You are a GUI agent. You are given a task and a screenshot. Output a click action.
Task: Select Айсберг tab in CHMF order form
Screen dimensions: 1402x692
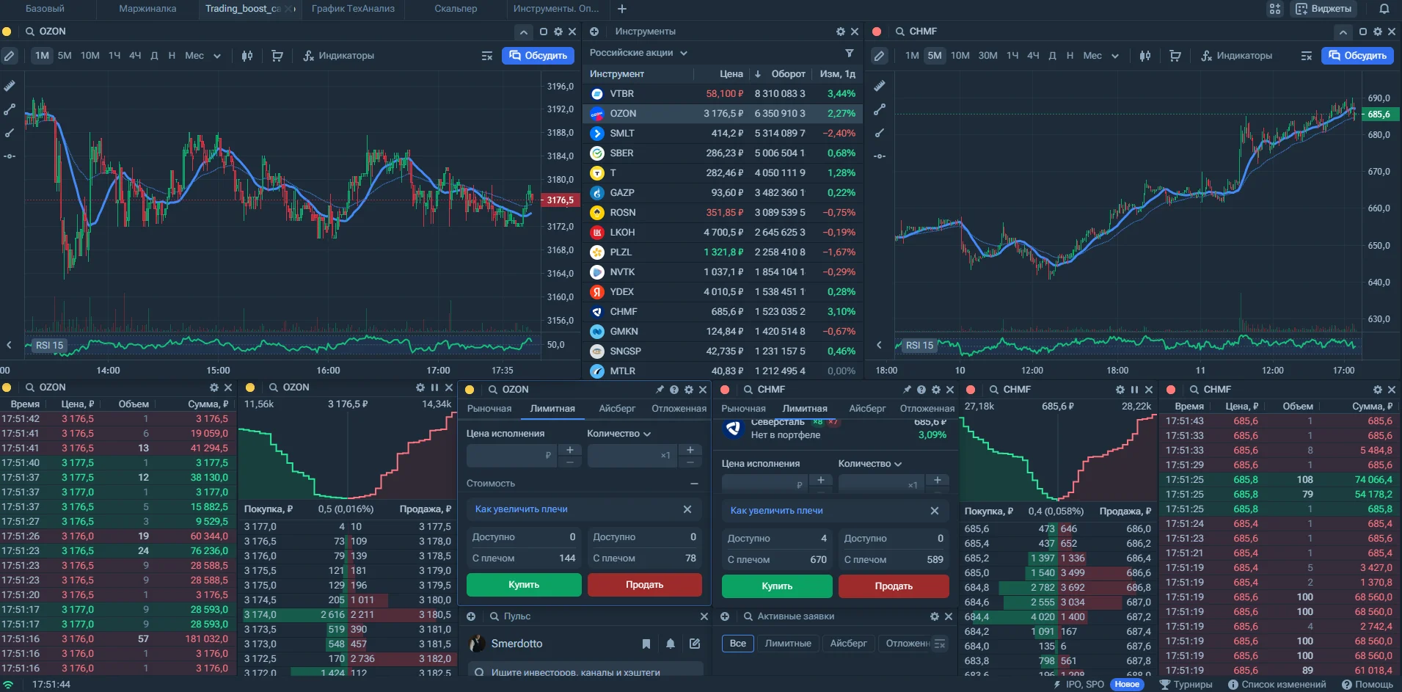(x=867, y=409)
